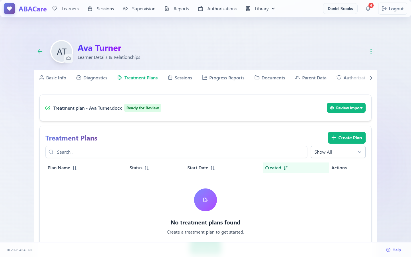Viewport: 411px width, 257px height.
Task: Select the partially hidden Authorizations tab
Action: pyautogui.click(x=351, y=78)
